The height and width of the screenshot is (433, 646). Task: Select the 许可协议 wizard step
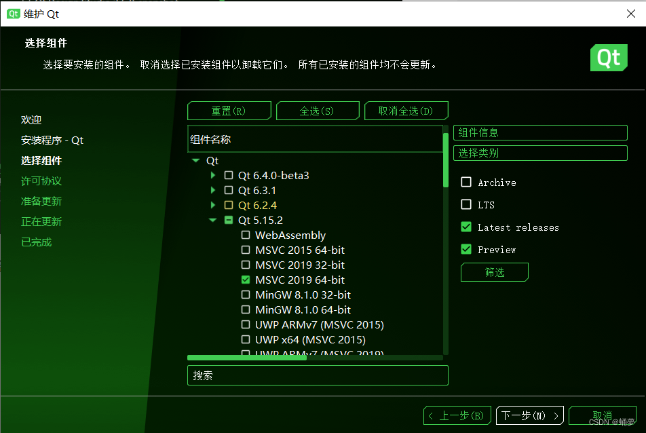click(x=41, y=181)
